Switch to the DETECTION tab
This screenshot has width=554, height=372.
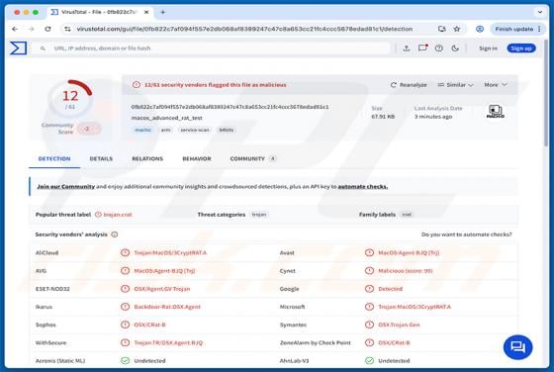click(54, 158)
